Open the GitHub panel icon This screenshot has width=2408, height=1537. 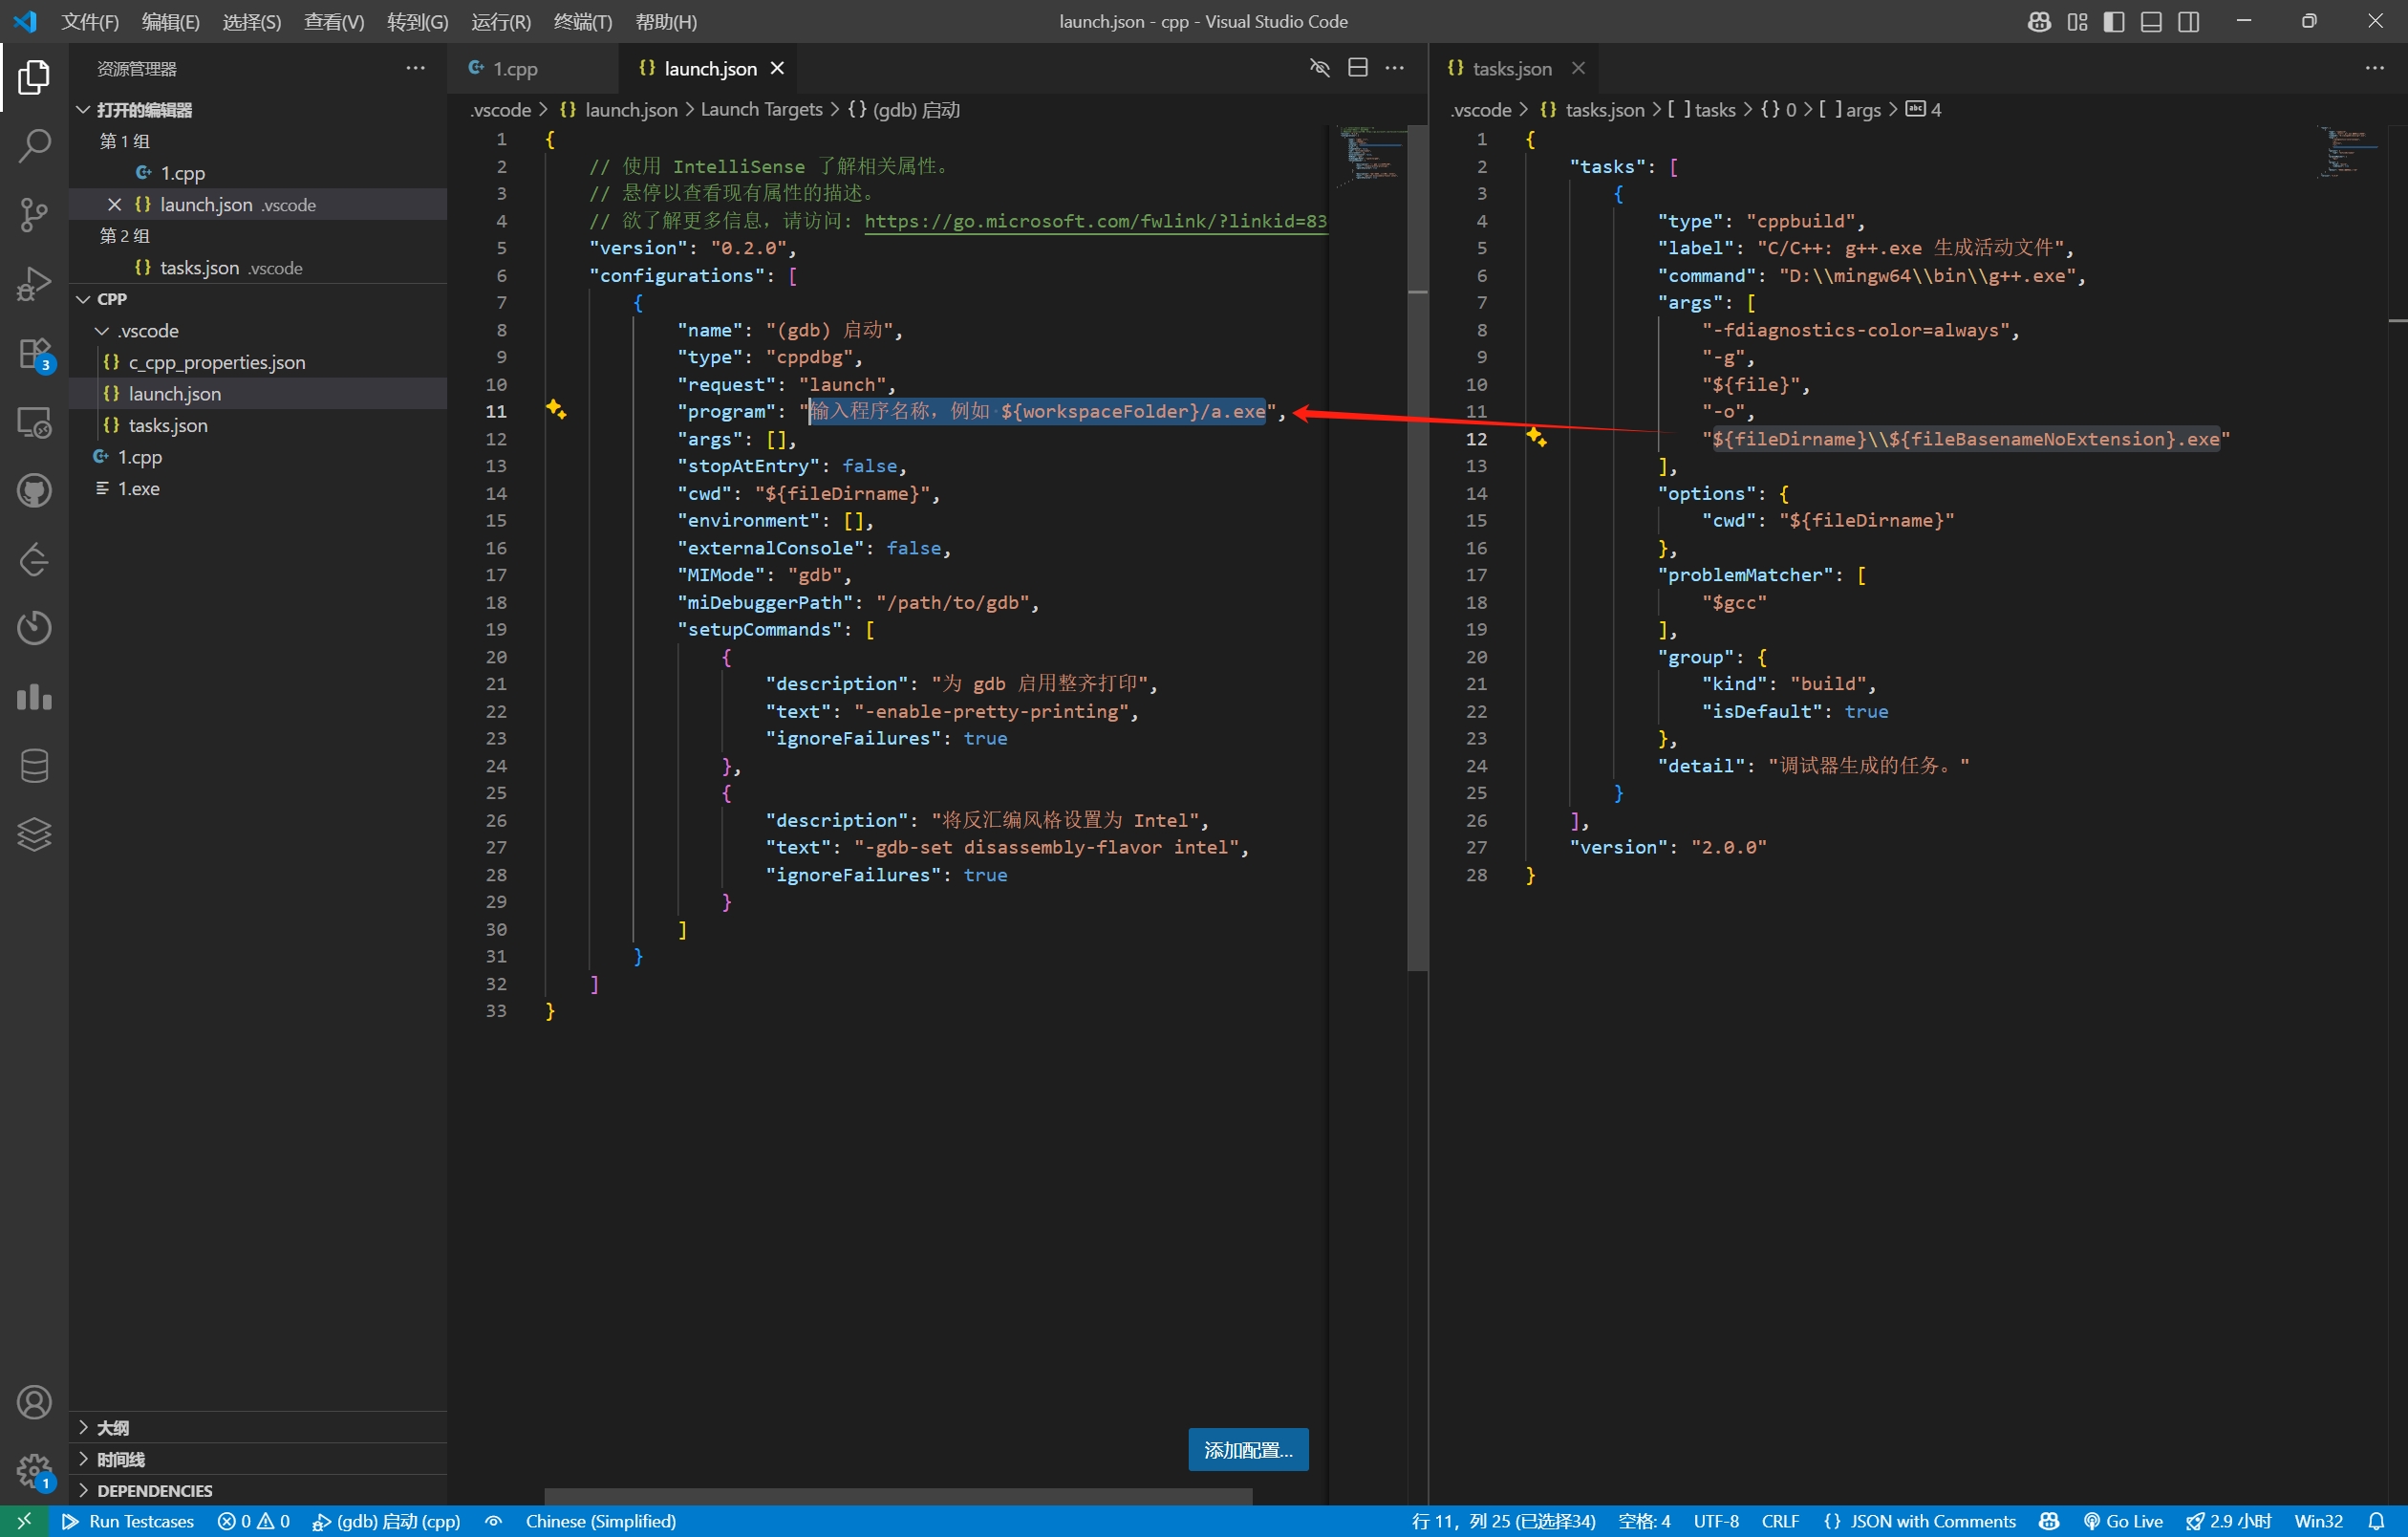pos(34,491)
